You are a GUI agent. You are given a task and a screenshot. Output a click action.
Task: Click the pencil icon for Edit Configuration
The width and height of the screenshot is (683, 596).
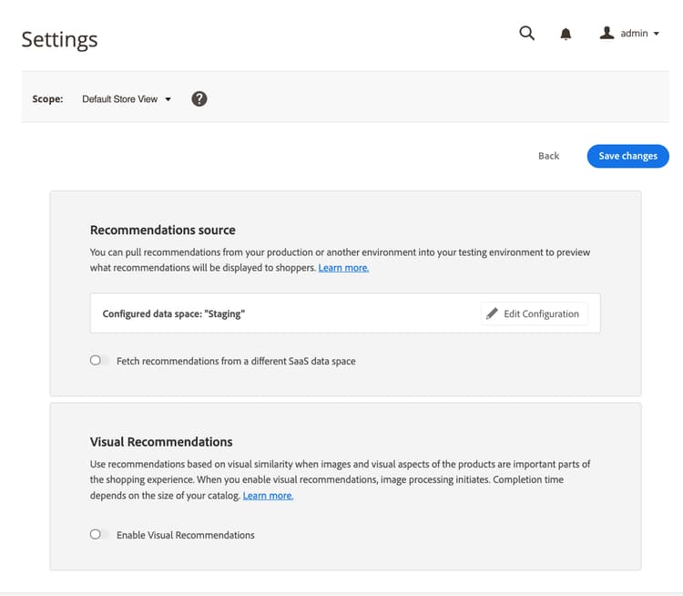tap(493, 313)
